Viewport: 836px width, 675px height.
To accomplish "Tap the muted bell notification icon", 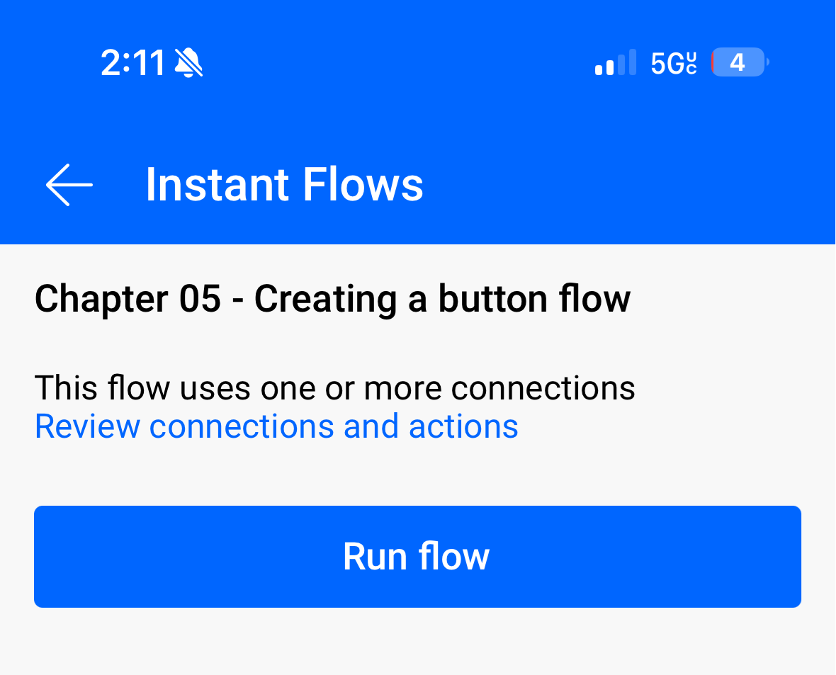I will pos(188,63).
